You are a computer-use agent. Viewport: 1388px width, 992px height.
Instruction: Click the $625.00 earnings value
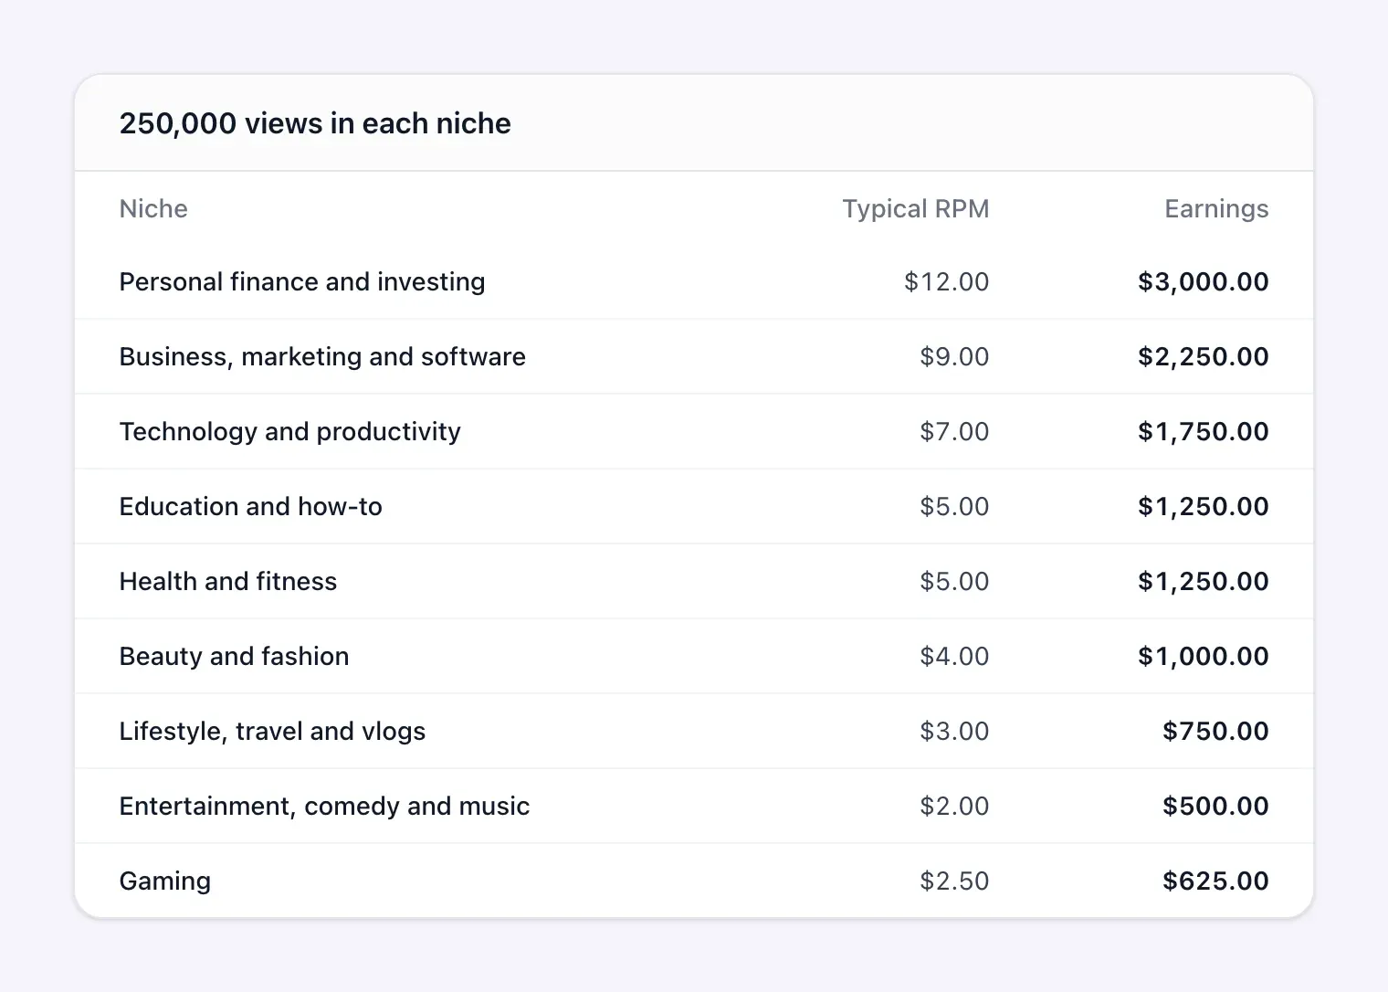coord(1215,881)
